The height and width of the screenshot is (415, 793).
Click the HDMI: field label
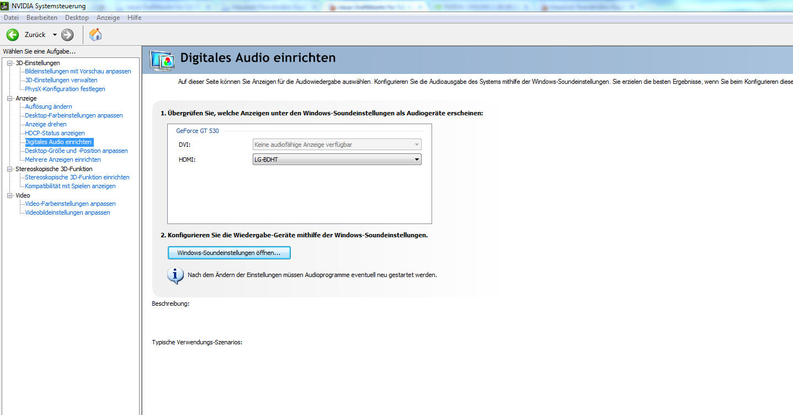[x=187, y=159]
